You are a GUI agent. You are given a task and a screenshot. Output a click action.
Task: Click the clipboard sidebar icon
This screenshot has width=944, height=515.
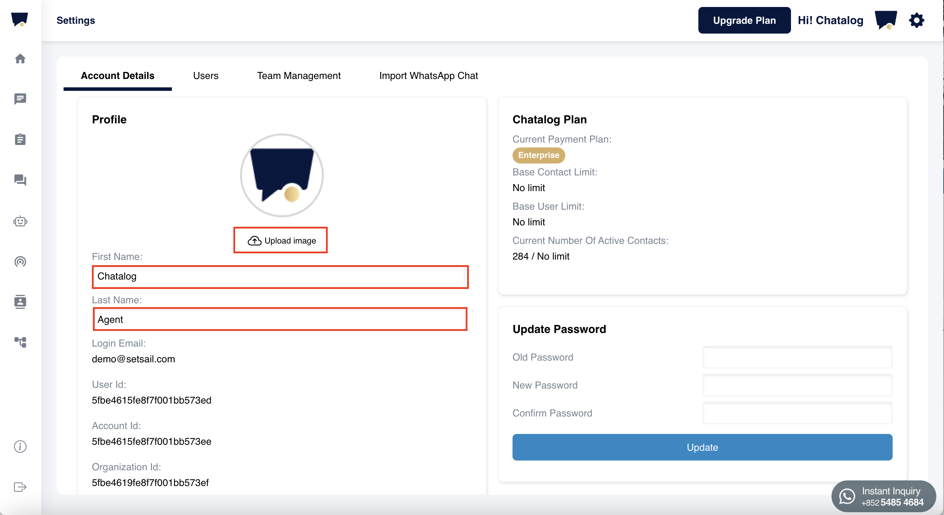[20, 139]
